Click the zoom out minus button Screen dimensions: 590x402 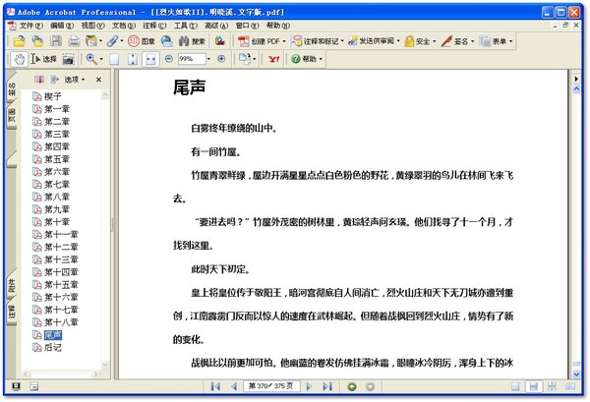(169, 59)
